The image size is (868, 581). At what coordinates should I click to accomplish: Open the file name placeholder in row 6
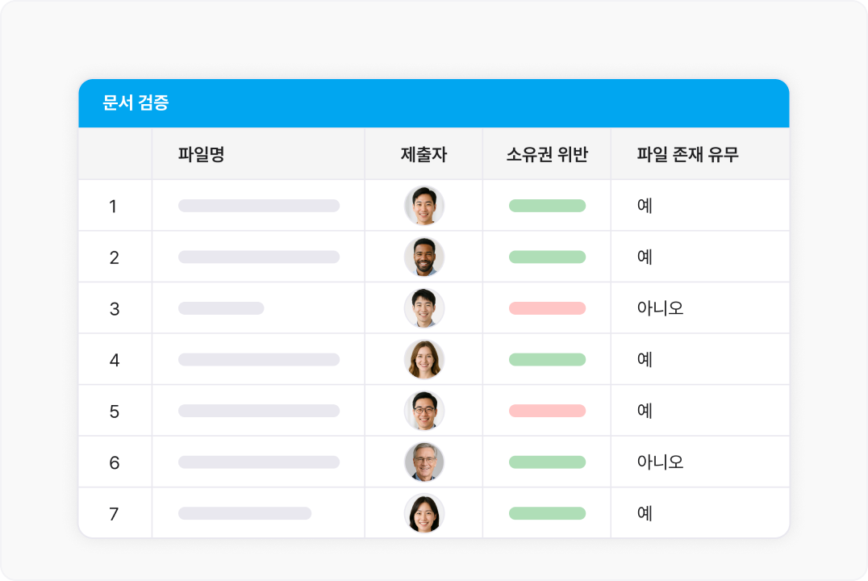click(x=258, y=462)
